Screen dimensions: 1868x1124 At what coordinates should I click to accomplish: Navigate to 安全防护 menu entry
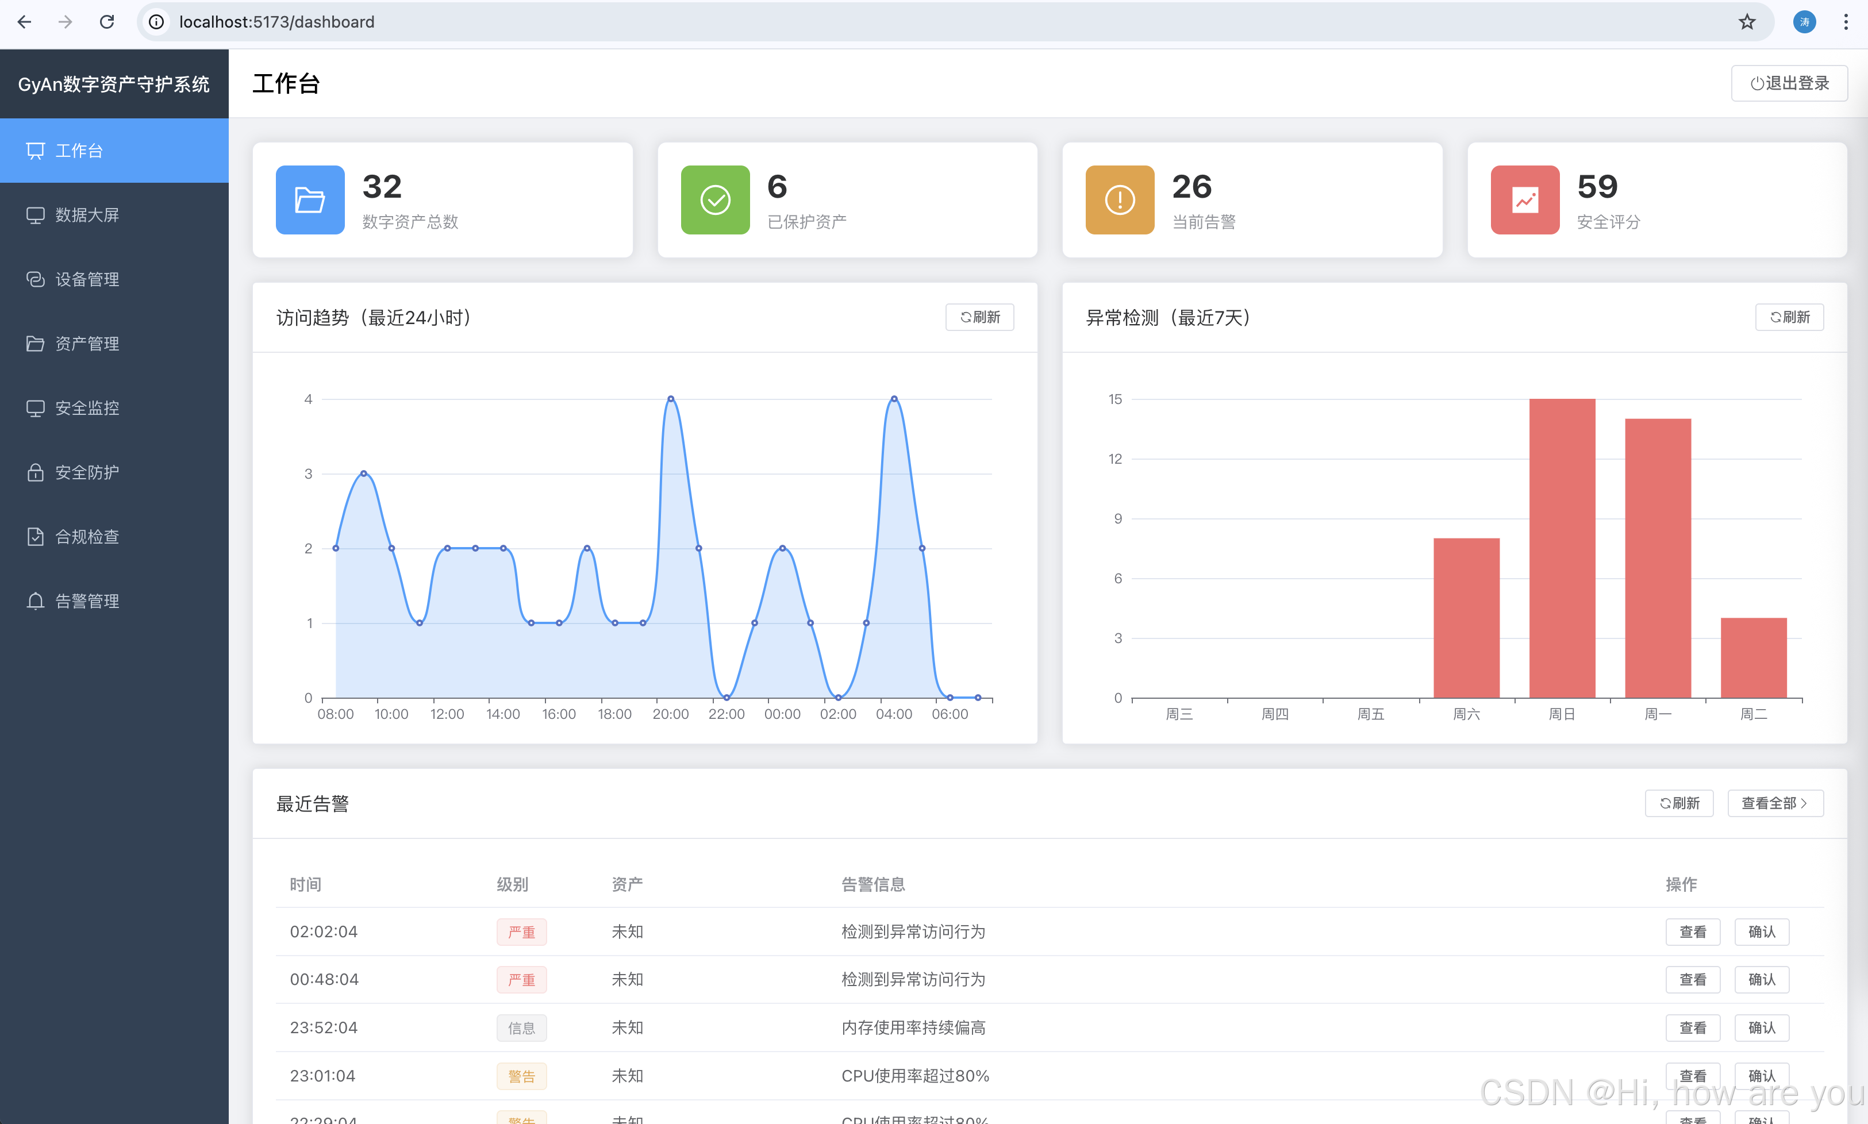(87, 472)
